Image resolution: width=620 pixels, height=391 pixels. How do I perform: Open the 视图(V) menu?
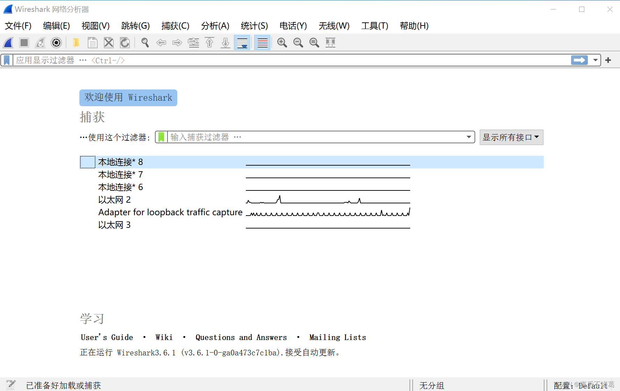click(x=95, y=26)
